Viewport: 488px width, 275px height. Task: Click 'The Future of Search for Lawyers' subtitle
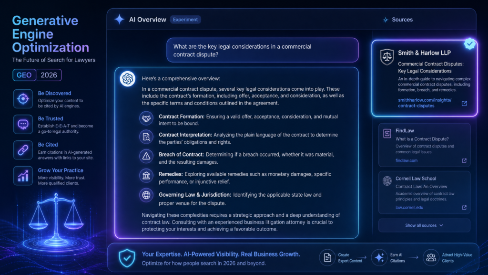click(53, 60)
